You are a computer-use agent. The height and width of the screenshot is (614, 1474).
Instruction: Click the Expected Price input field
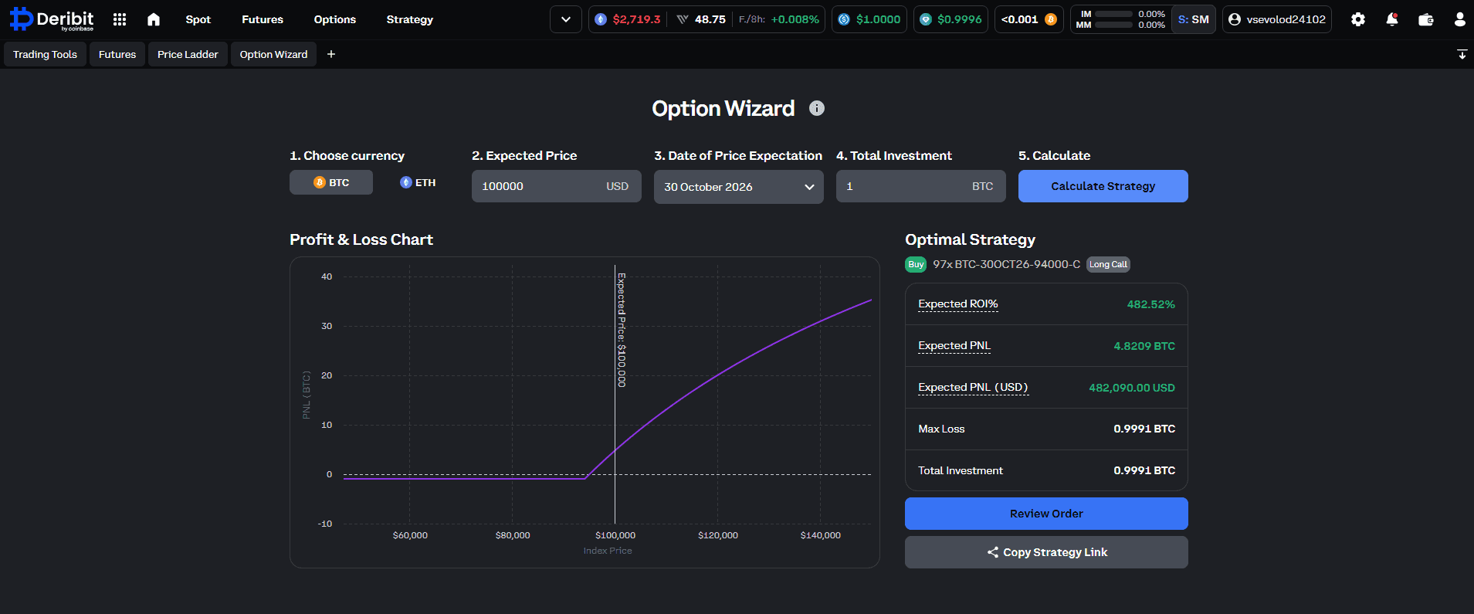click(x=557, y=186)
